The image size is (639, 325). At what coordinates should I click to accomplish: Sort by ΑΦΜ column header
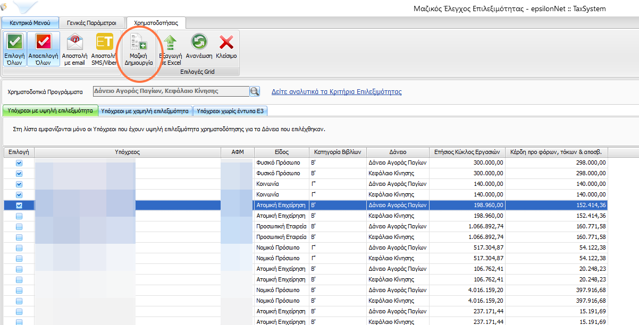click(x=238, y=152)
